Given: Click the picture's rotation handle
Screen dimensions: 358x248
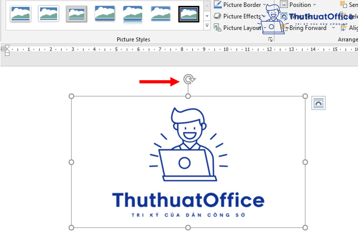Looking at the screenshot, I should point(189,79).
